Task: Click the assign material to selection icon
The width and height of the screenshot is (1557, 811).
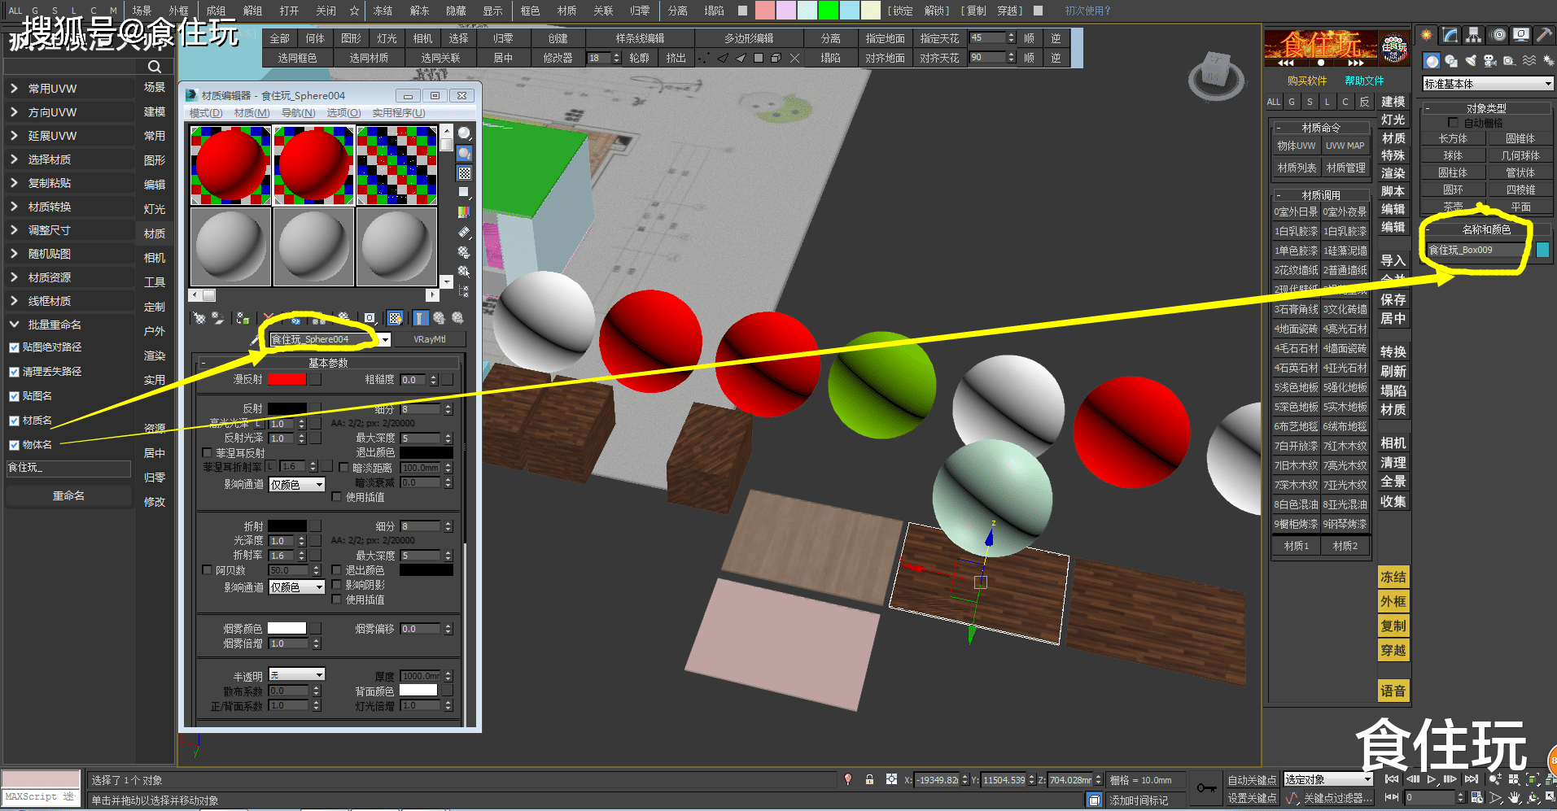Action: coord(243,318)
